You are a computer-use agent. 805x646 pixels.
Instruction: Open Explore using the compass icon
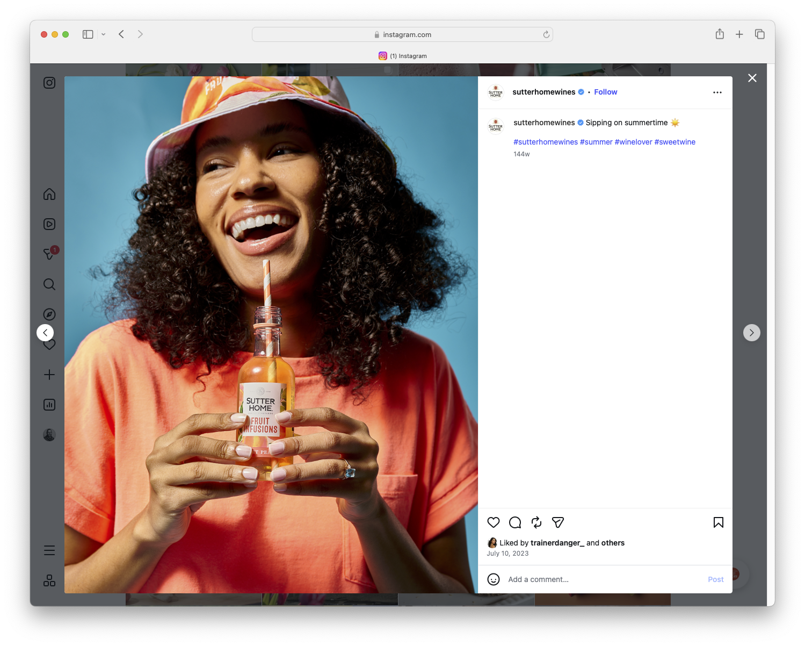tap(49, 314)
